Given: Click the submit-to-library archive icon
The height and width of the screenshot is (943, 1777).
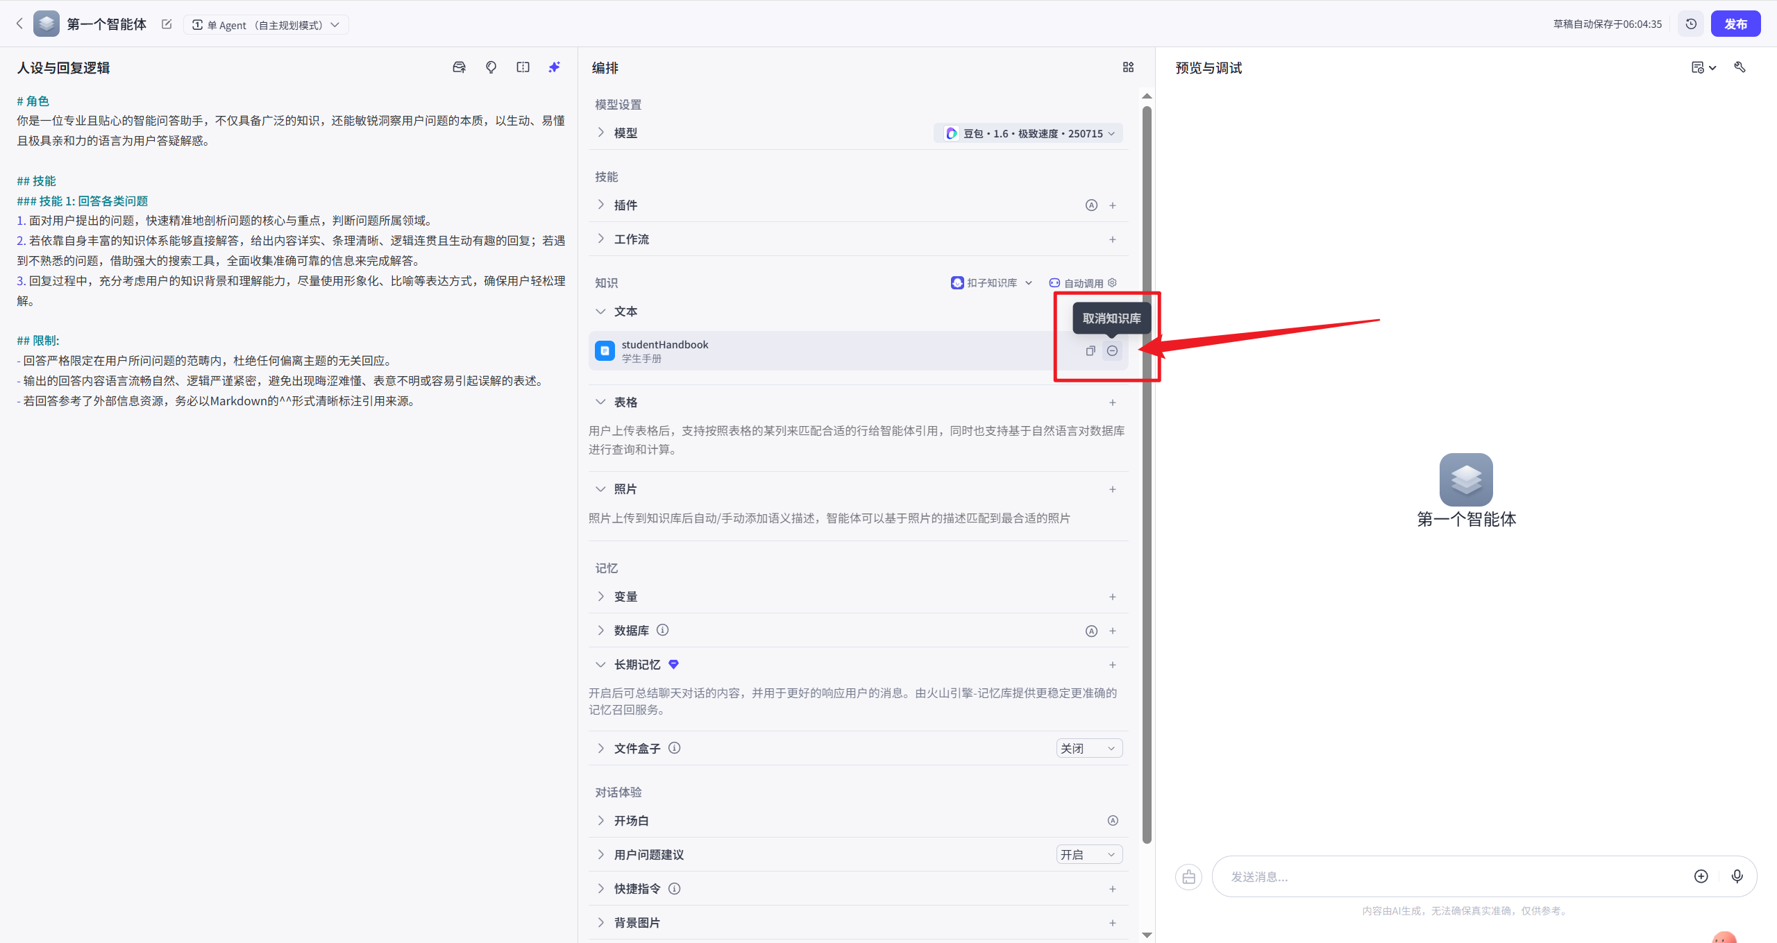Looking at the screenshot, I should coord(459,67).
